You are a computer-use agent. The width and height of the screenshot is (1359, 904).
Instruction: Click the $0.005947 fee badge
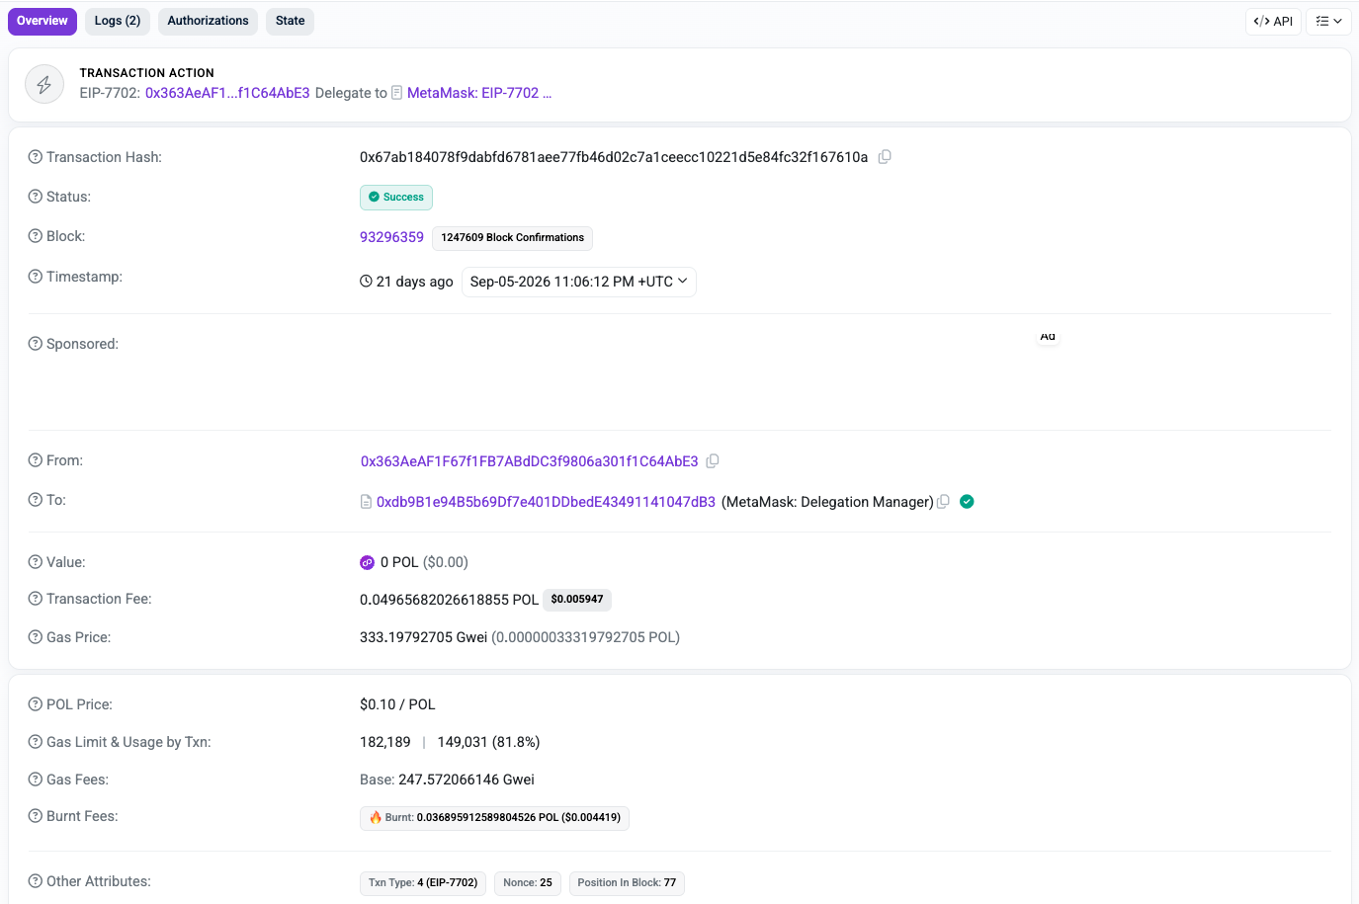click(x=577, y=600)
